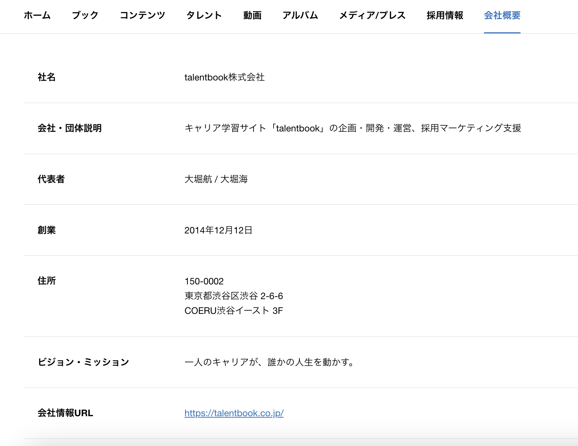The width and height of the screenshot is (578, 446).
Task: Switch to the ブック tab
Action: [x=85, y=15]
